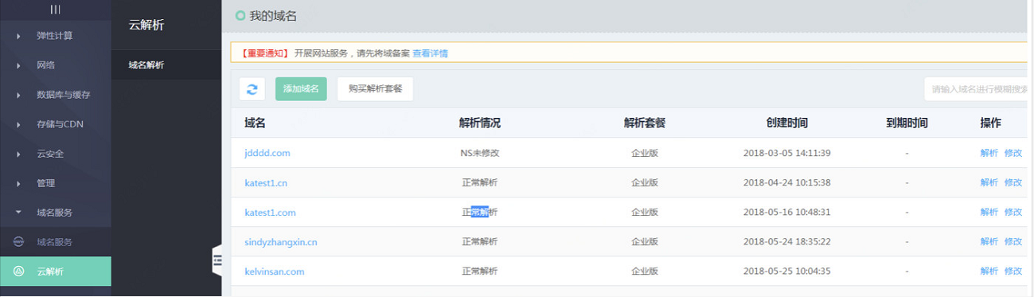This screenshot has height=297, width=1034.
Task: Click creation time 2018-05-25 10:04:35
Action: pyautogui.click(x=787, y=272)
